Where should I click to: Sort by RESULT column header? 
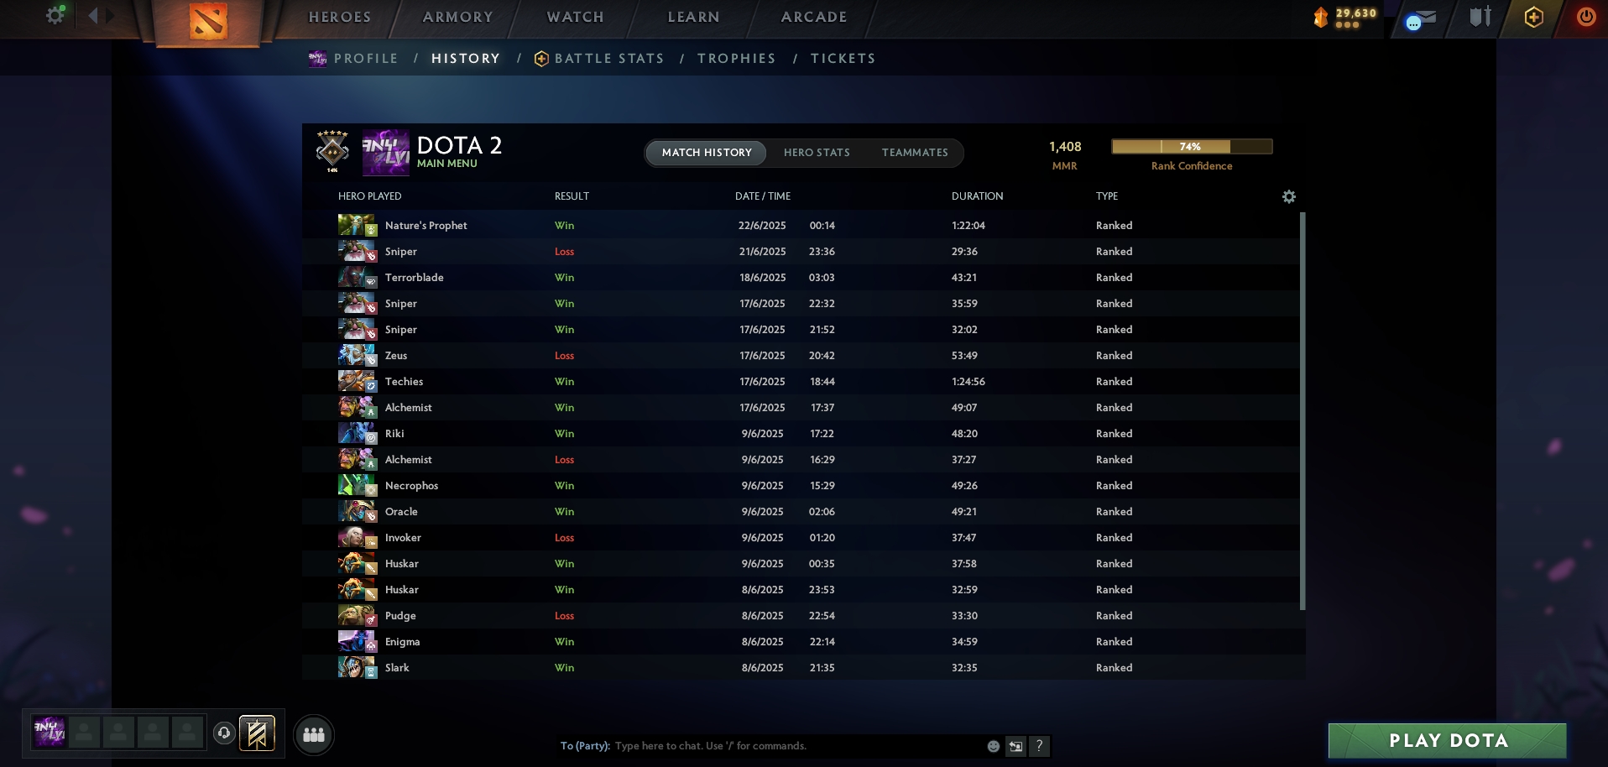point(572,196)
